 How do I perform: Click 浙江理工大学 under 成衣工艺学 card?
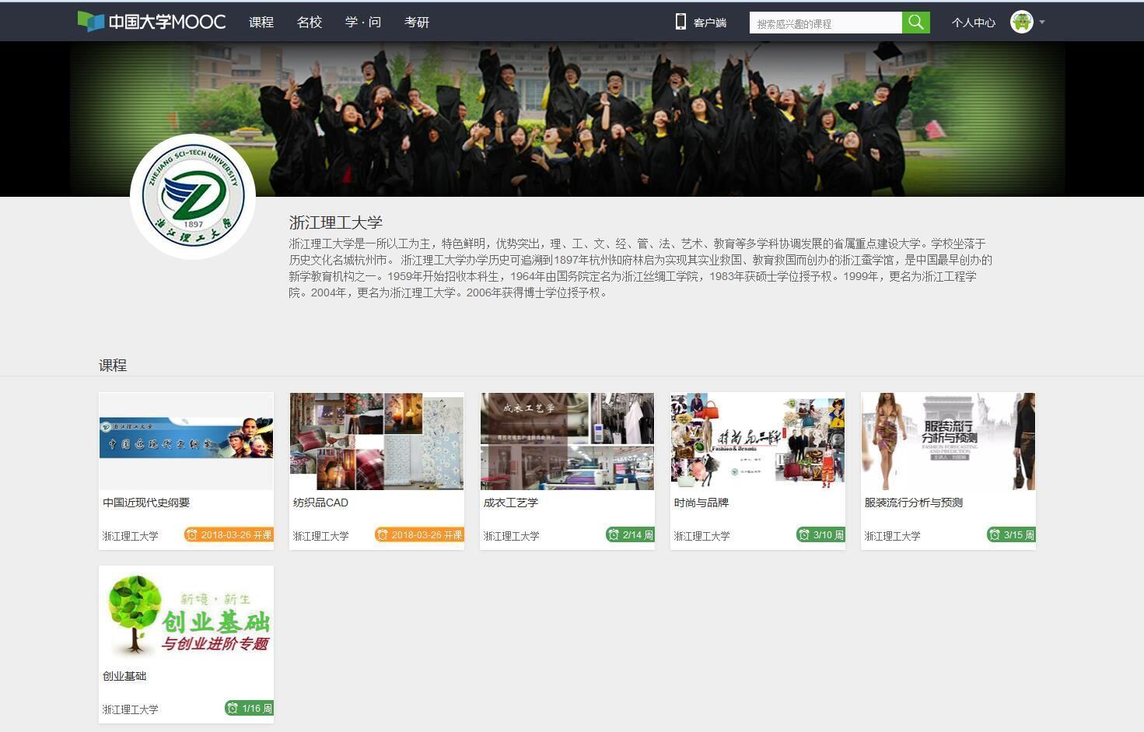[511, 536]
